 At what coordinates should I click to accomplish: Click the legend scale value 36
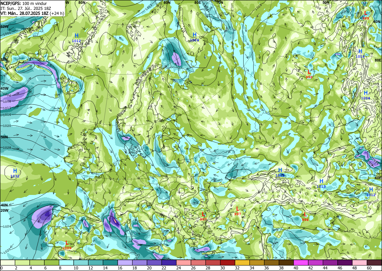[x=266, y=268]
